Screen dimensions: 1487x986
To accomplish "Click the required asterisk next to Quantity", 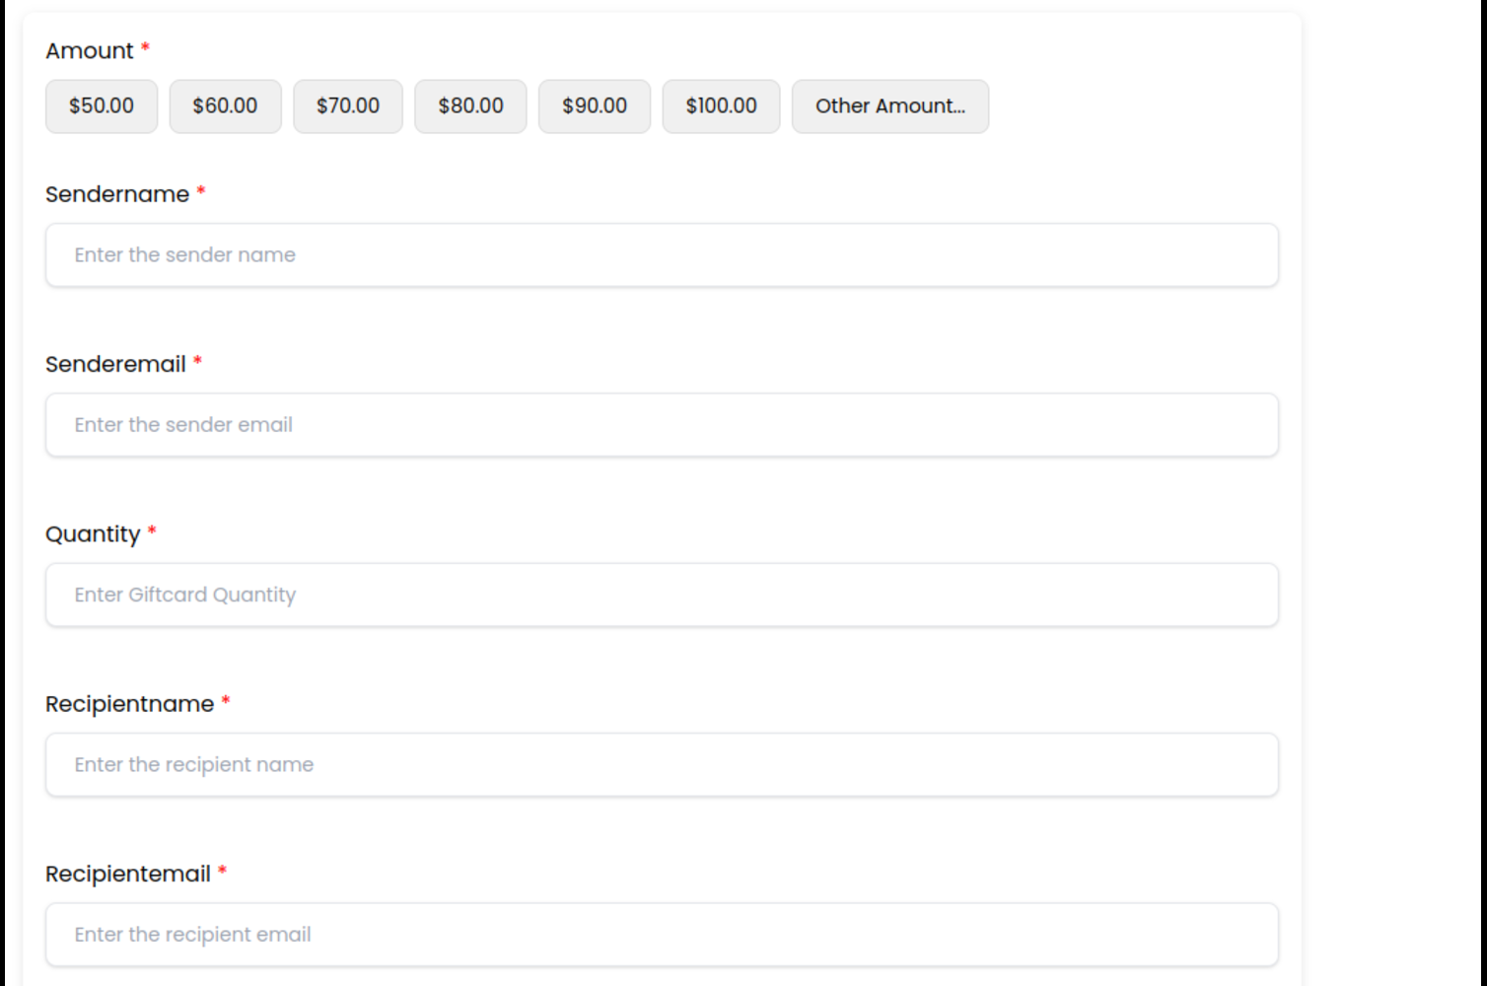I will click(x=152, y=531).
